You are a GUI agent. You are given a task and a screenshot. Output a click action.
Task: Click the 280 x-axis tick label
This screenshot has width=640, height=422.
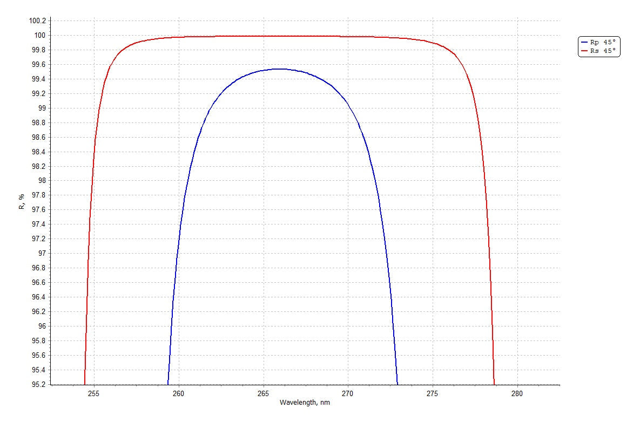(517, 393)
